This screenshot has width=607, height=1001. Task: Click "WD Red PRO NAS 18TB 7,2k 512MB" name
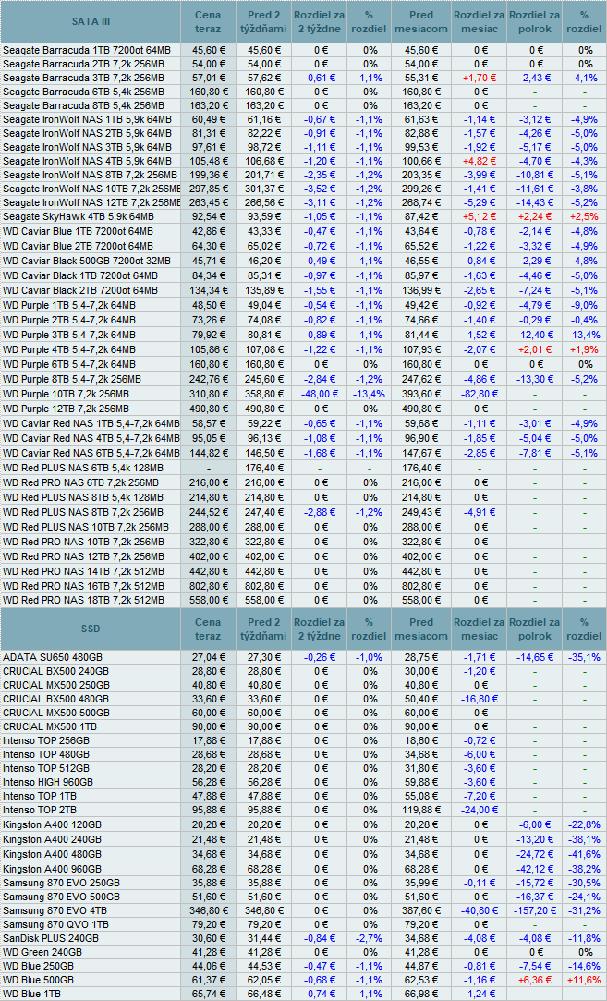coord(83,600)
